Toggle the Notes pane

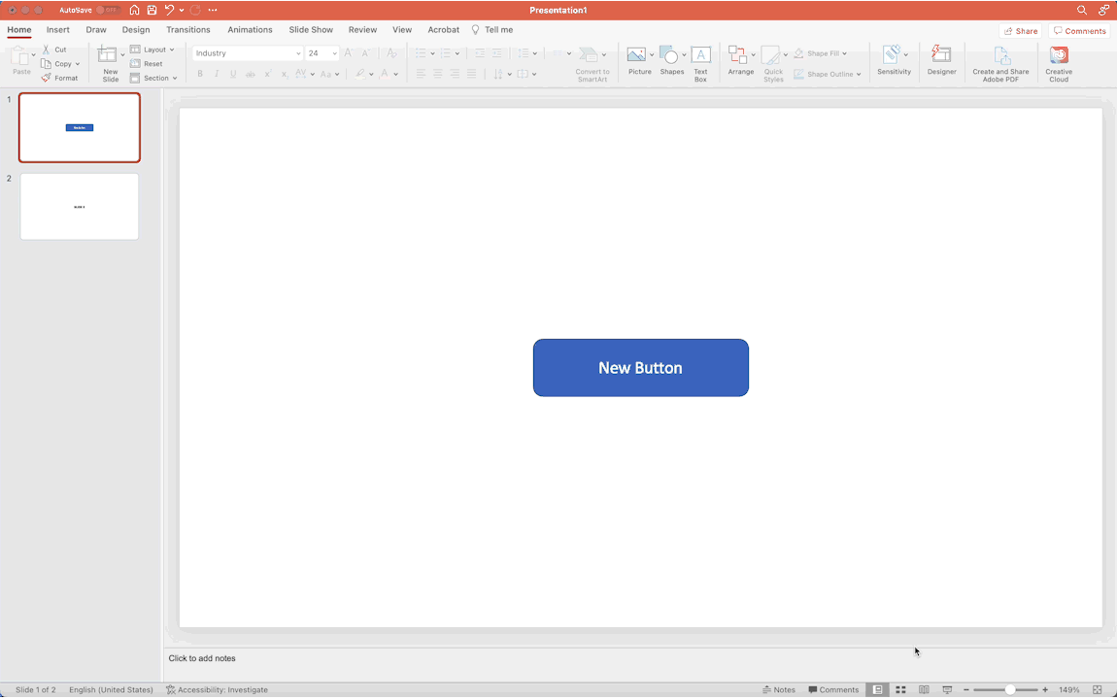tap(779, 689)
